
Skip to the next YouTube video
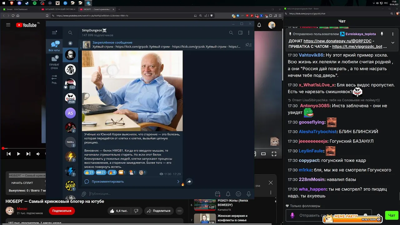point(28,154)
